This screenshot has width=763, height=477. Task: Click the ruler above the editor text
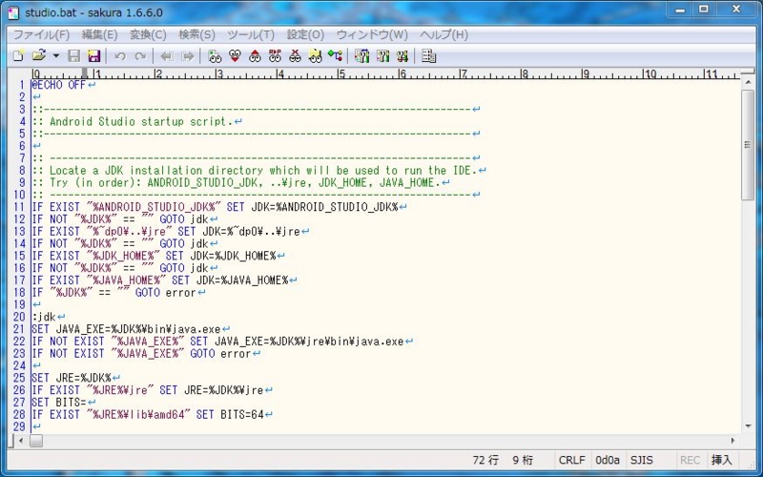tap(386, 73)
